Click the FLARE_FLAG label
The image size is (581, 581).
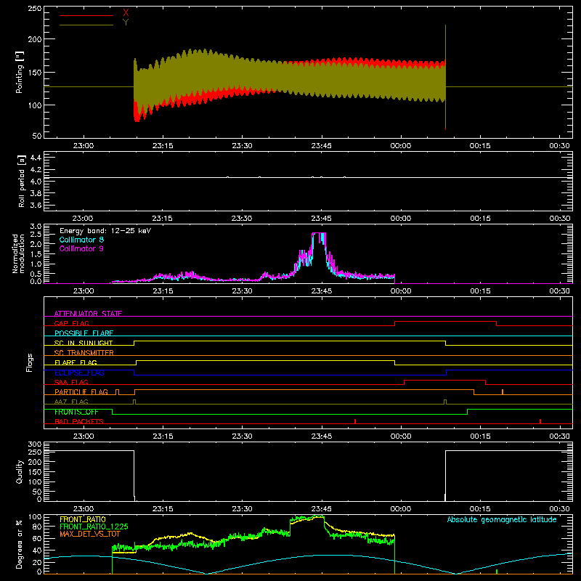click(76, 362)
